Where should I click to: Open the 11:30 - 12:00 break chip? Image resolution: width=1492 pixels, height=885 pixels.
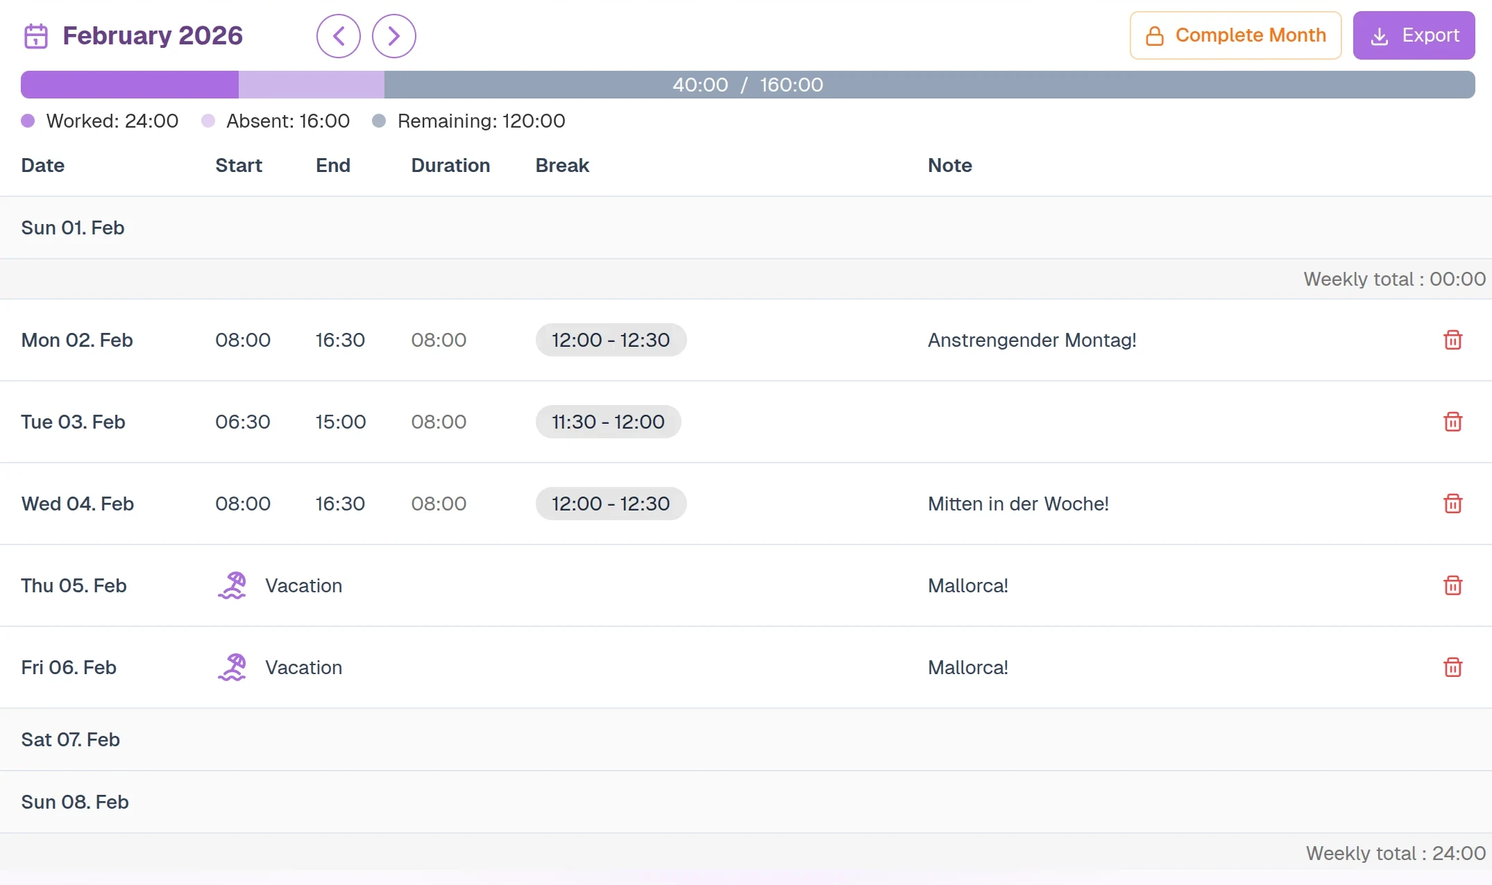(x=607, y=422)
